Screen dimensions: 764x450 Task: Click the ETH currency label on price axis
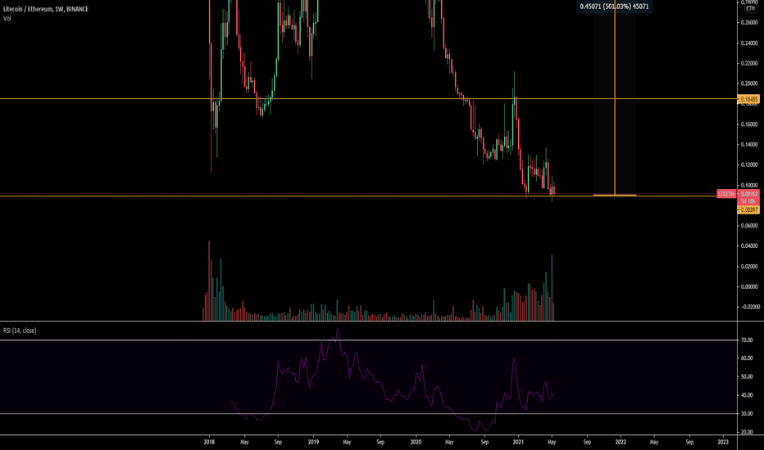(x=750, y=8)
